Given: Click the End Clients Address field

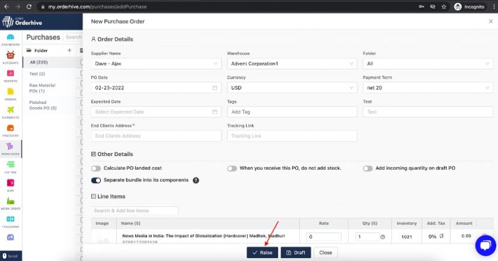Looking at the screenshot, I should 156,136.
